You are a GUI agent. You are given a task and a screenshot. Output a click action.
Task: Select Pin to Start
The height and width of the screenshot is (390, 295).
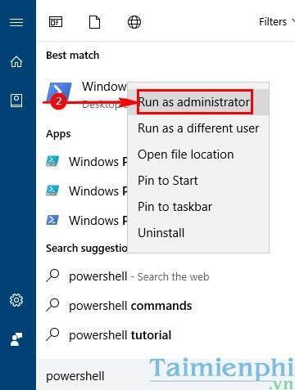point(198,181)
